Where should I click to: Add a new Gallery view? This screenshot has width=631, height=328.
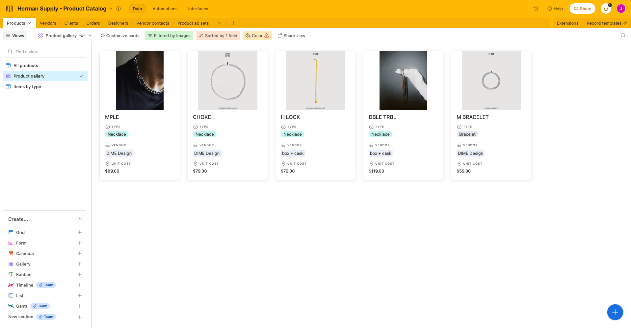tap(79, 264)
